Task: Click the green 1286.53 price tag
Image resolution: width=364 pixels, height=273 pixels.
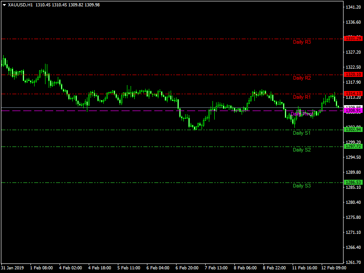Action: tap(354, 182)
